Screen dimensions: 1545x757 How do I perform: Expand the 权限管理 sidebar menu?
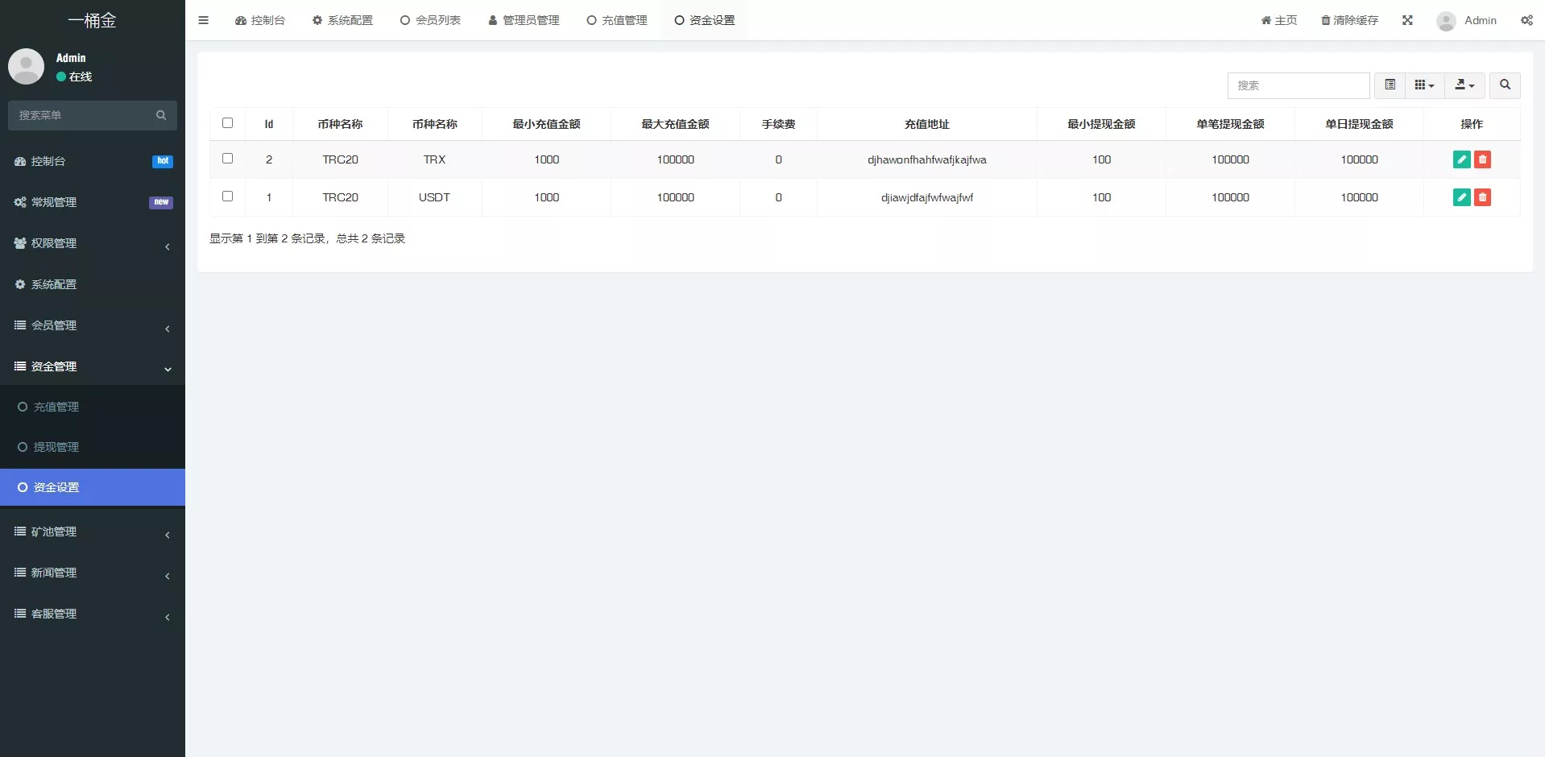92,243
